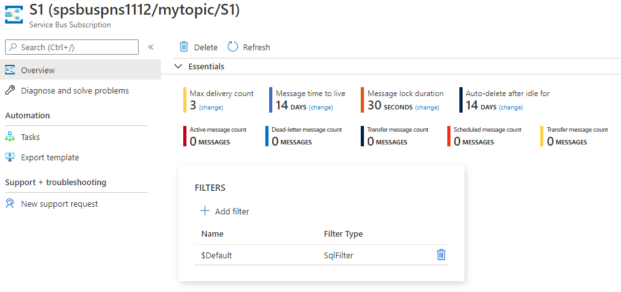The image size is (621, 292).
Task: Click the Service Bus Subscription icon in header
Action: (14, 15)
